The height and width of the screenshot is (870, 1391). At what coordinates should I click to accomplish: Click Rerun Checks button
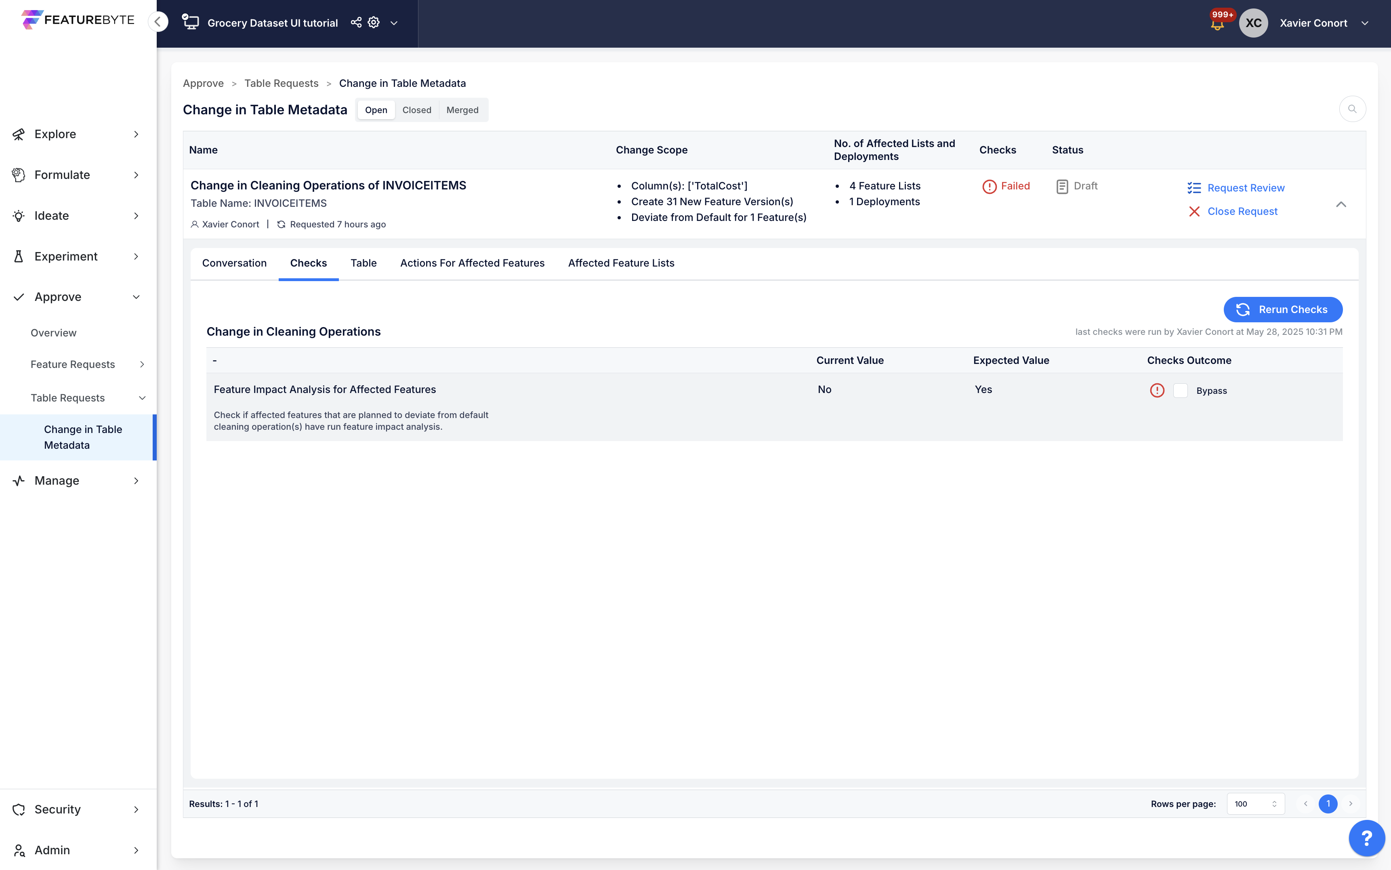[1283, 309]
